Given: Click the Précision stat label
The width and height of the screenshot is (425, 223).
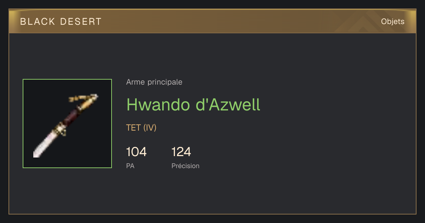Looking at the screenshot, I should click(186, 166).
